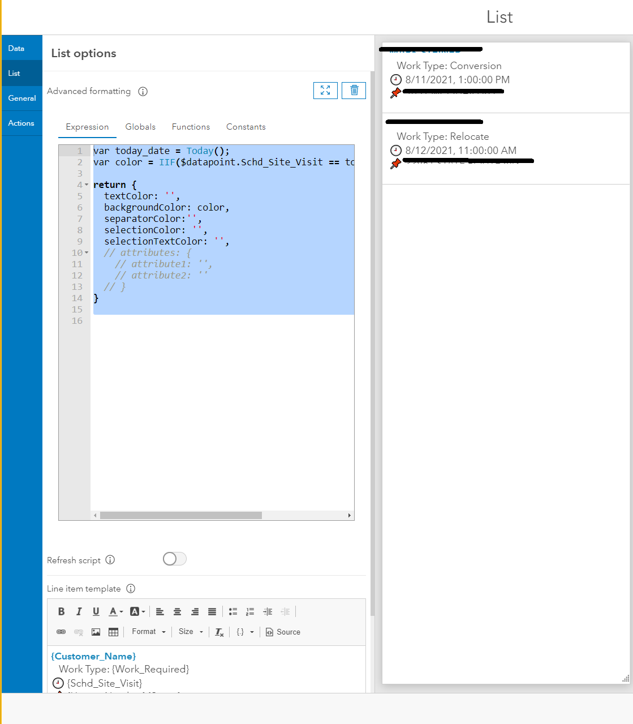Viewport: 633px width, 724px height.
Task: Click the Today() function in line 1
Action: point(200,151)
